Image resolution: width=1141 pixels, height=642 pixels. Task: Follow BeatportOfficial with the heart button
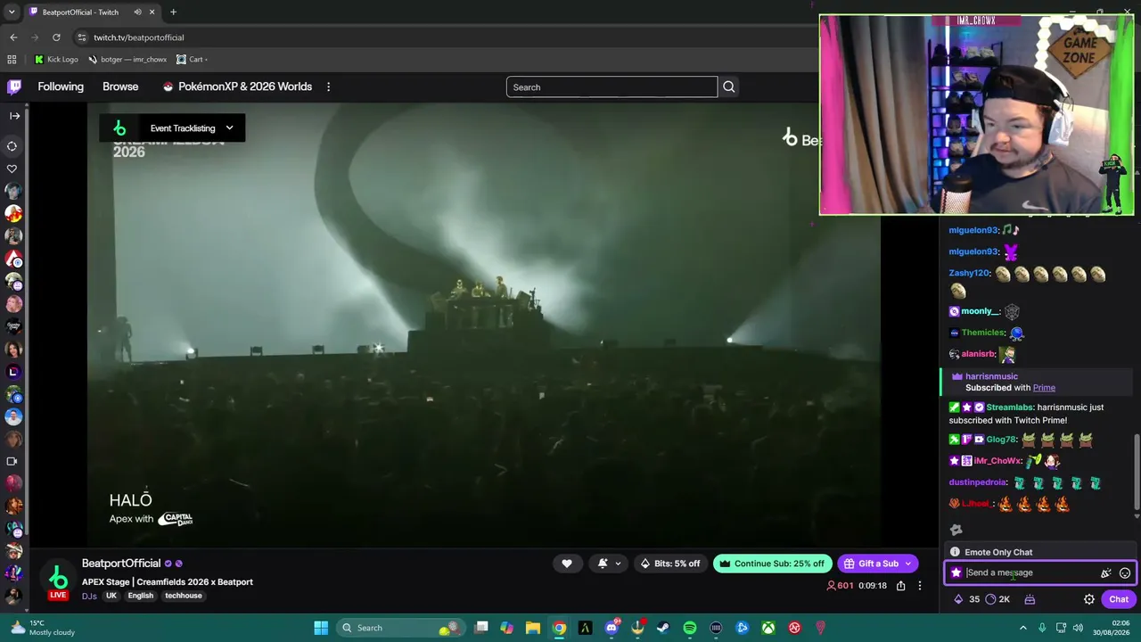pos(567,564)
